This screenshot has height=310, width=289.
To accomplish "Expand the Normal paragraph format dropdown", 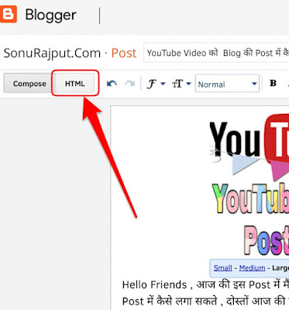I will (227, 84).
